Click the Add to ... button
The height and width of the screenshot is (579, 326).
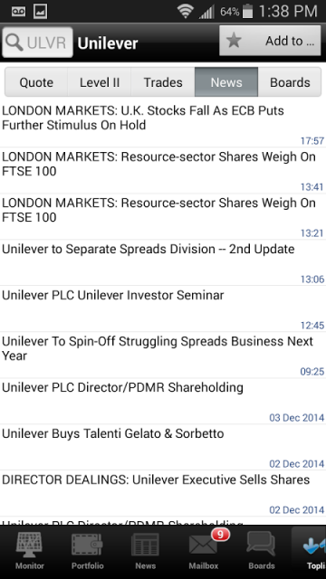click(270, 41)
